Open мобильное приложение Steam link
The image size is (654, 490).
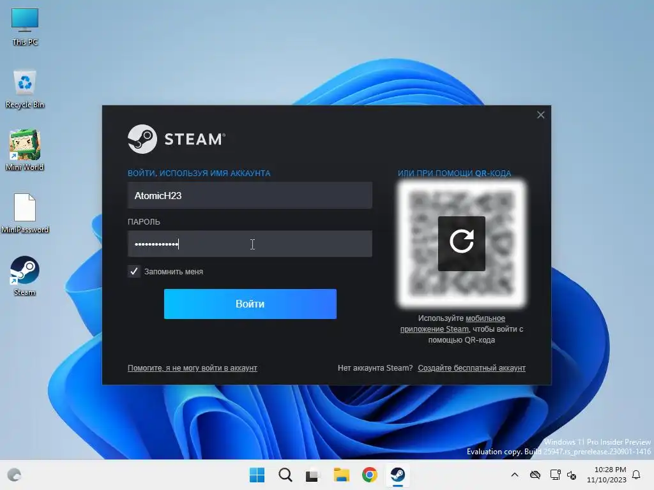pyautogui.click(x=453, y=323)
